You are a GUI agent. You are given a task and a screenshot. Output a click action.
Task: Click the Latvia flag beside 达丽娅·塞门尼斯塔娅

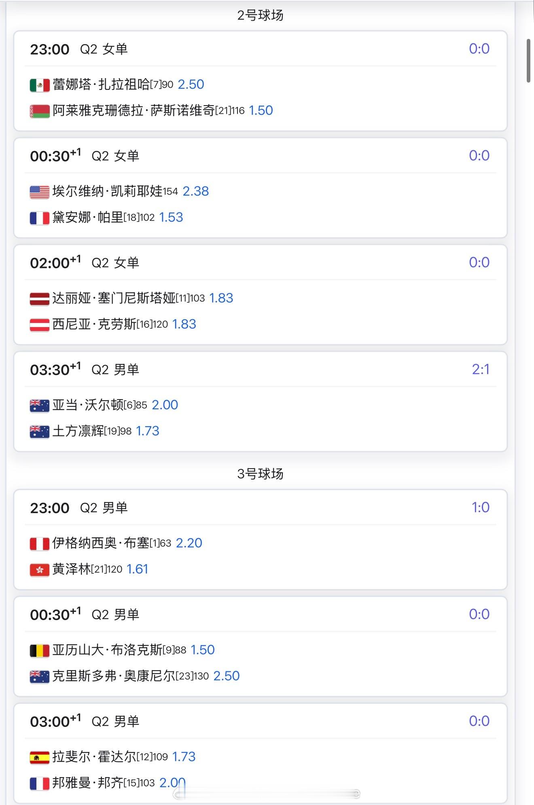click(39, 299)
